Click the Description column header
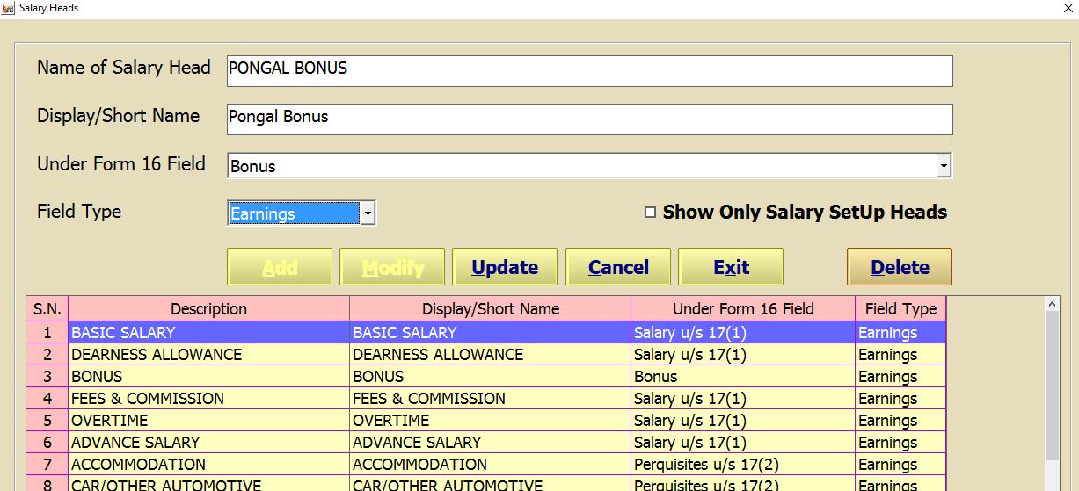The height and width of the screenshot is (491, 1079). (x=209, y=308)
